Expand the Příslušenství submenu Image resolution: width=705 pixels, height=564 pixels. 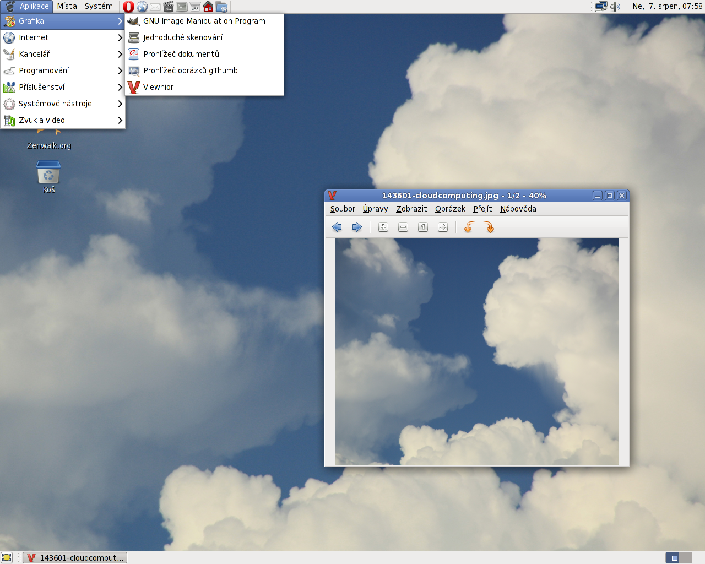[63, 87]
